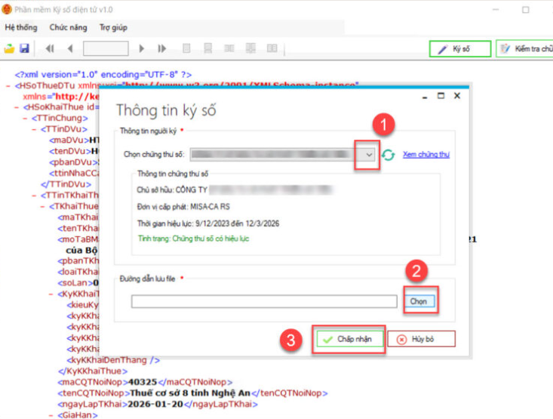Click the page number input box
The image size is (553, 419).
(x=106, y=48)
